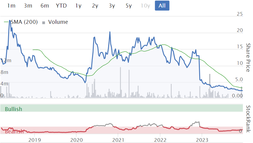The height and width of the screenshot is (143, 253).
Task: Click the 15 price axis value
Action: [x=240, y=46]
